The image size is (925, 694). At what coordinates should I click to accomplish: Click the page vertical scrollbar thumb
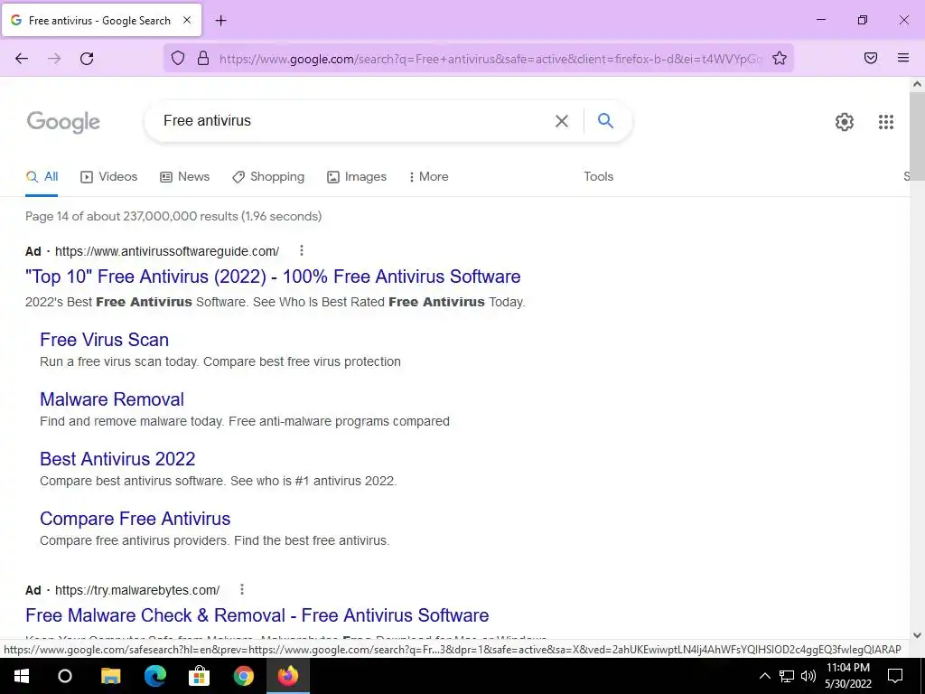tap(917, 136)
